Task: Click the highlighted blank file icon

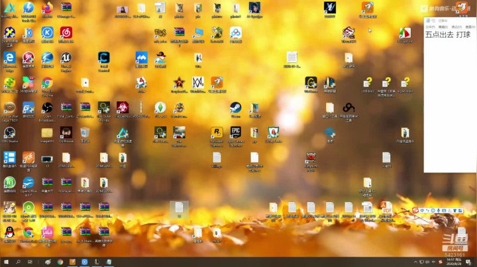Action: 179,210
